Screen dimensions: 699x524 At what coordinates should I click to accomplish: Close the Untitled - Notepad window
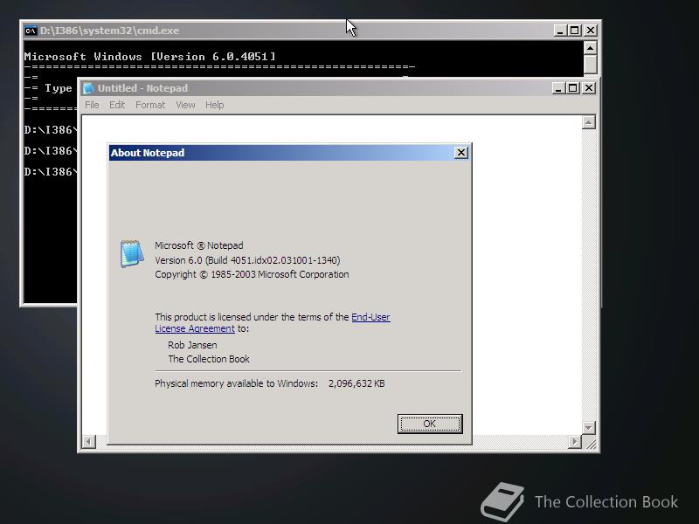pos(588,88)
